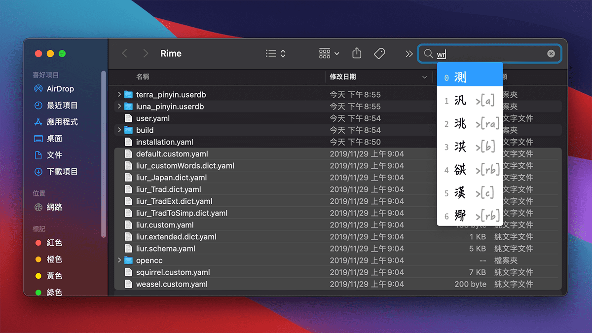592x333 pixels.
Task: Click the Tags icon in toolbar
Action: click(x=379, y=54)
